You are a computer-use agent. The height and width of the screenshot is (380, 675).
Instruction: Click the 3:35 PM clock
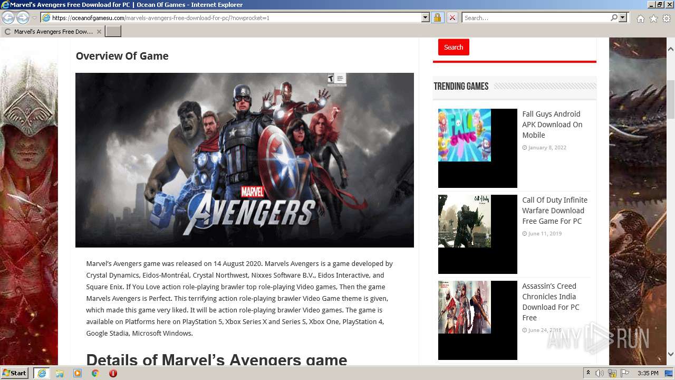tap(648, 373)
